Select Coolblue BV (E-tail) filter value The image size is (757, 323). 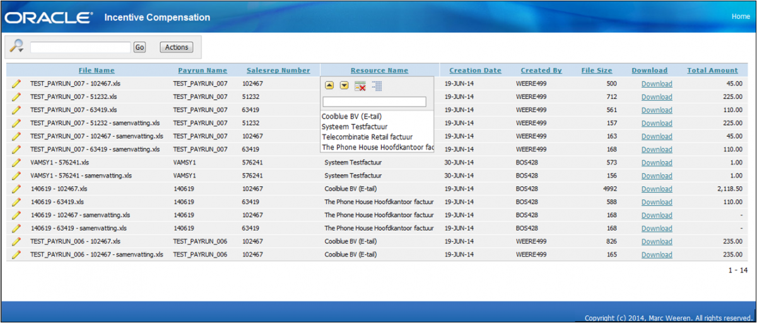(x=352, y=117)
